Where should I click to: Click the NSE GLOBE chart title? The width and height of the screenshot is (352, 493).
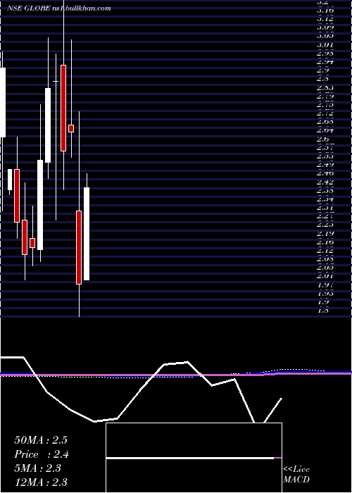(59, 8)
